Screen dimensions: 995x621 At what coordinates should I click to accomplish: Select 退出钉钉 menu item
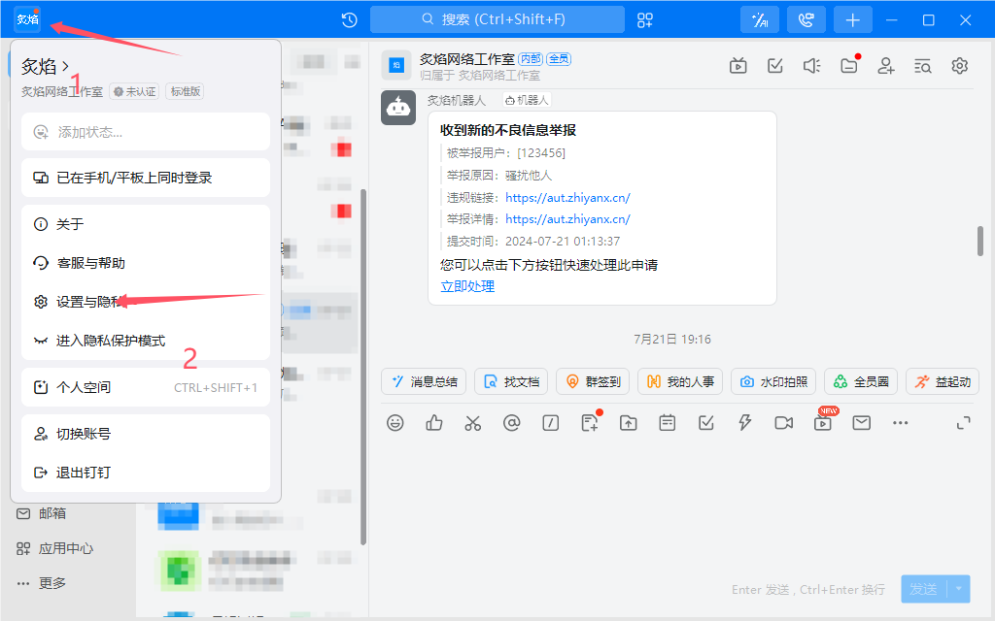pyautogui.click(x=146, y=473)
